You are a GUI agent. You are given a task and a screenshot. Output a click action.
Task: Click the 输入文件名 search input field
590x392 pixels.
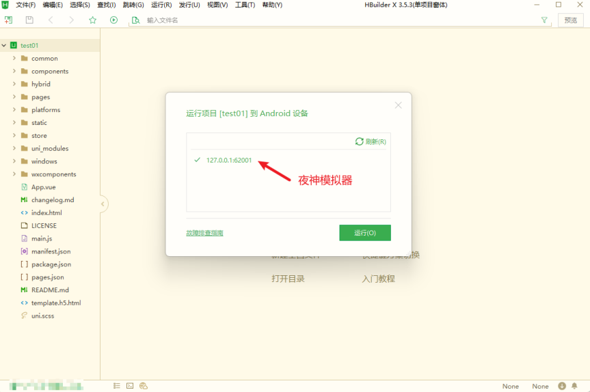(338, 20)
